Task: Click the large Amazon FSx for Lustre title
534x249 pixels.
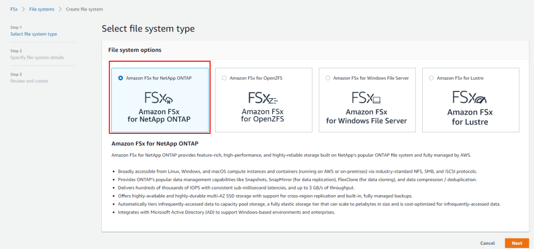Action: point(470,117)
